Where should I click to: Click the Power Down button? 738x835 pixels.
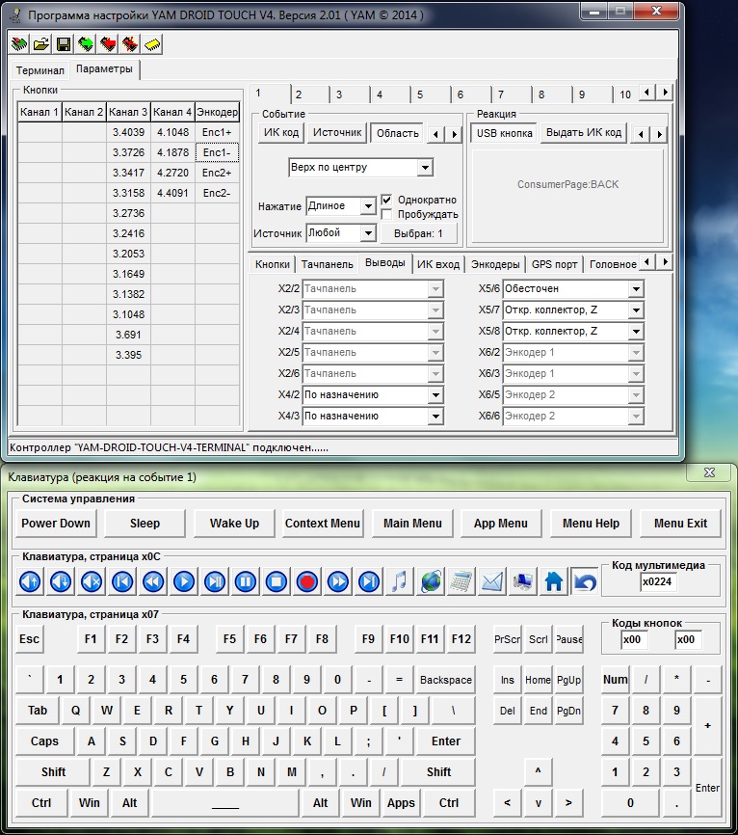(x=56, y=524)
